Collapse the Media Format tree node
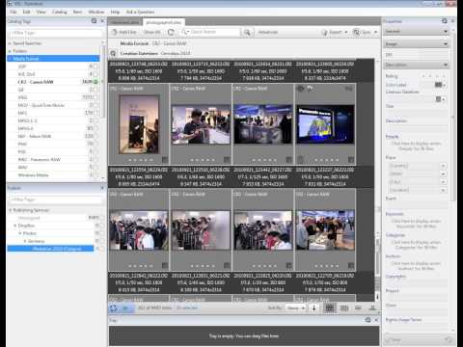Viewport: 463px width, 347px height. pyautogui.click(x=10, y=59)
